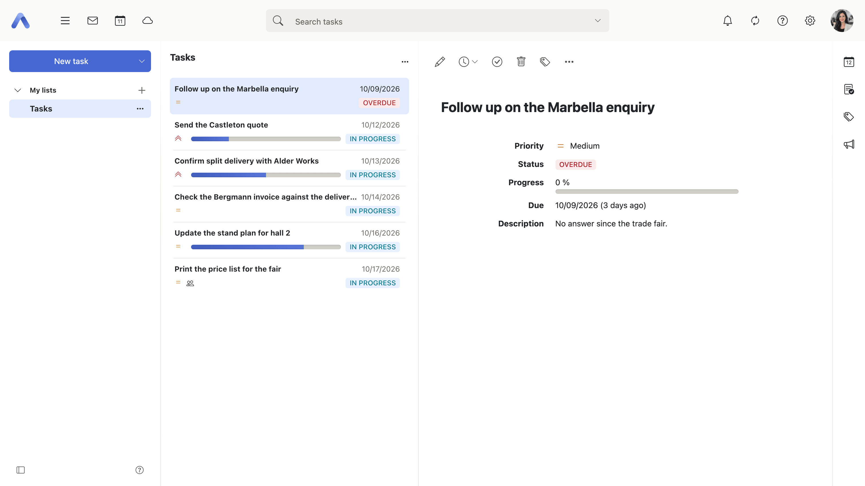Open the user profile avatar
This screenshot has width=865, height=486.
tap(842, 21)
